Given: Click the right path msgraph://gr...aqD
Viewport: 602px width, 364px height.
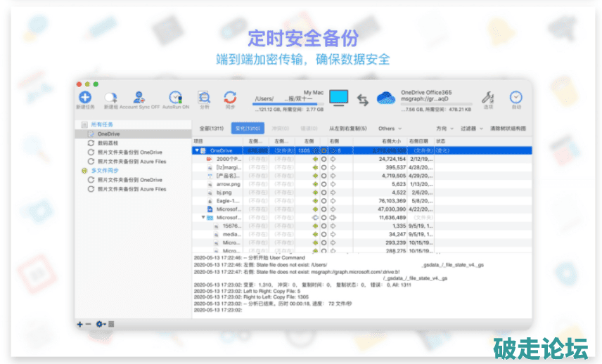Looking at the screenshot, I should click(425, 98).
